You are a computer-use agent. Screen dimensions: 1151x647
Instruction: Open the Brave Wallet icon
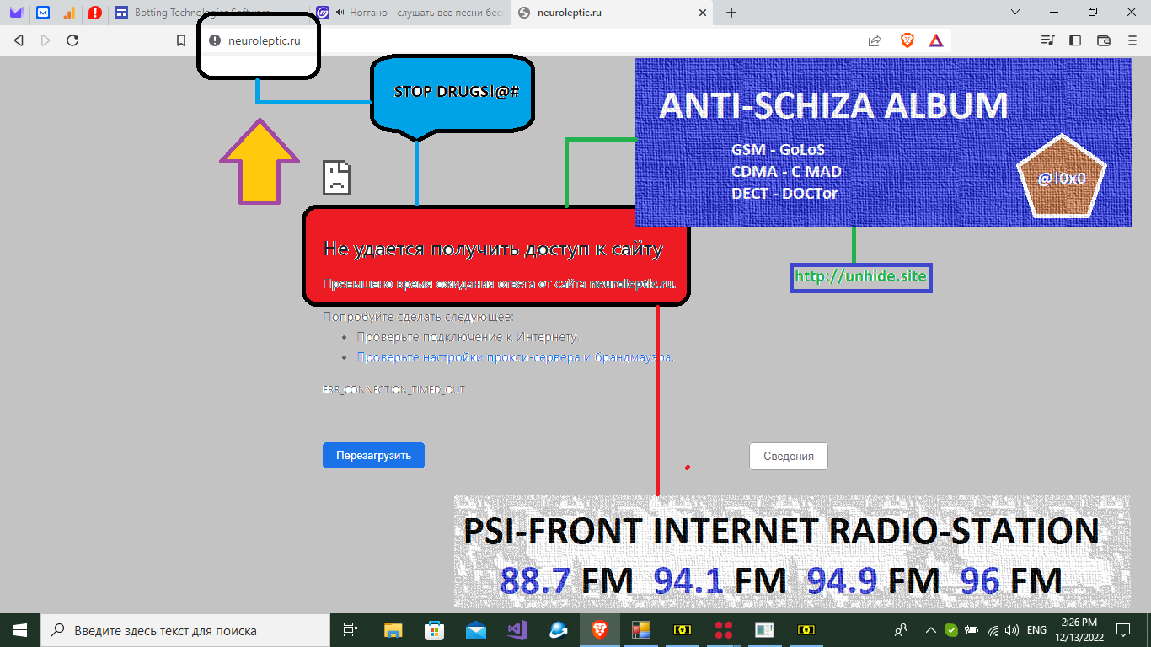coord(1104,40)
